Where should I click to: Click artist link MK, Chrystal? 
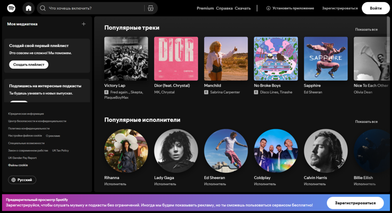tap(164, 92)
